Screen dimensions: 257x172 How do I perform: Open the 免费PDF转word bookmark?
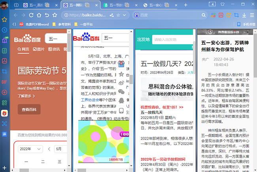[34, 25]
